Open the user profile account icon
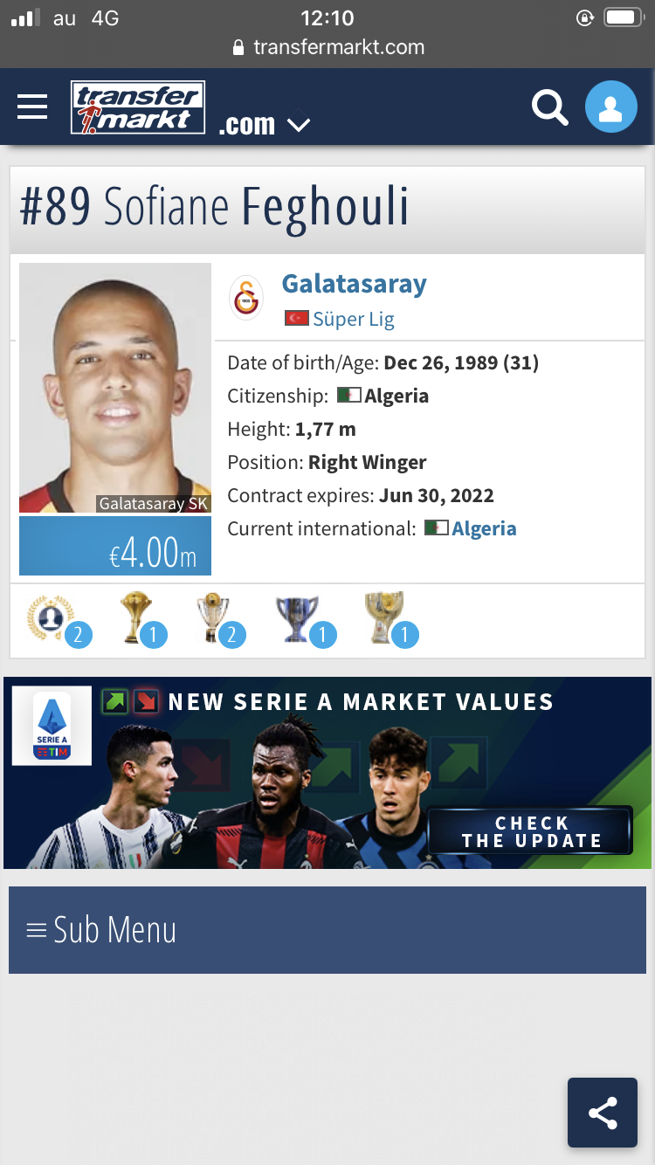655x1165 pixels. click(x=610, y=107)
